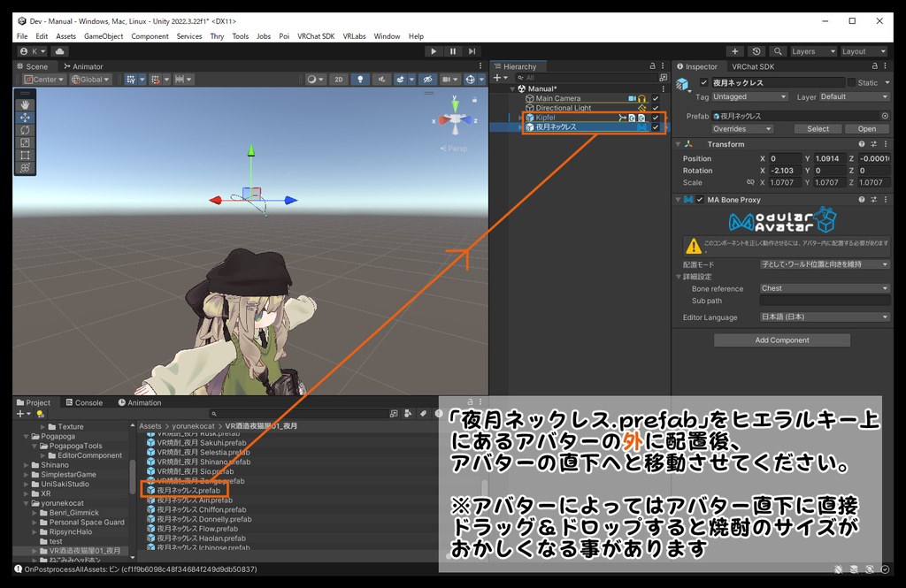906x588 pixels.
Task: Select the Scale tool in scene toolbar
Action: (25, 142)
